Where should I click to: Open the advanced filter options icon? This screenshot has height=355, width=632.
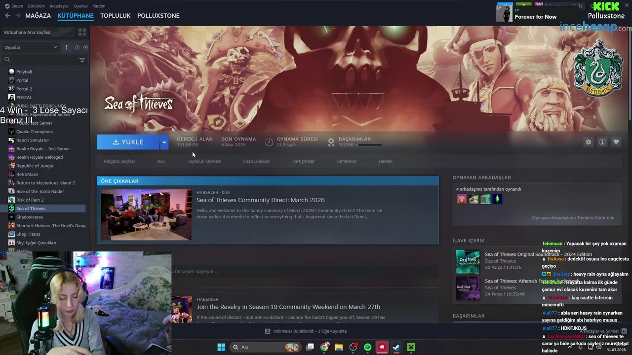82,60
